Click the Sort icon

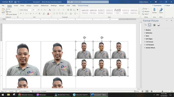click(x=74, y=10)
